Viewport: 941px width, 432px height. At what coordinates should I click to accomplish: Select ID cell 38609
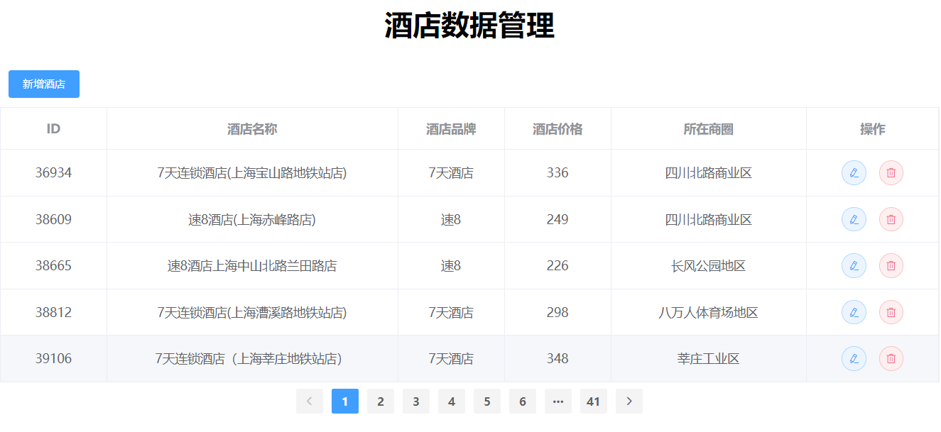[53, 219]
